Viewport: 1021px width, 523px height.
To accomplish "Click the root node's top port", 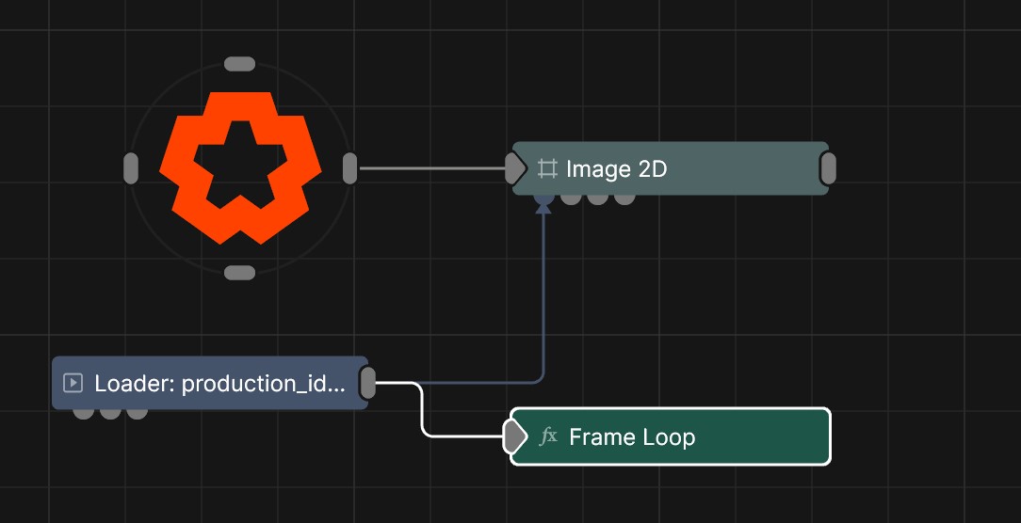I will (240, 64).
